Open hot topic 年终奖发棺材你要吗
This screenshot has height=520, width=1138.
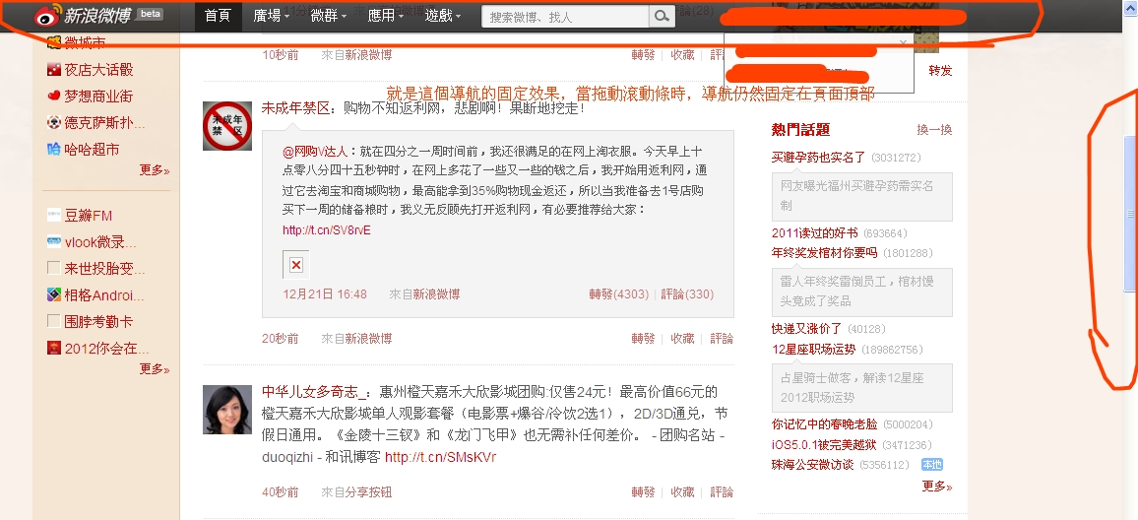click(x=825, y=253)
